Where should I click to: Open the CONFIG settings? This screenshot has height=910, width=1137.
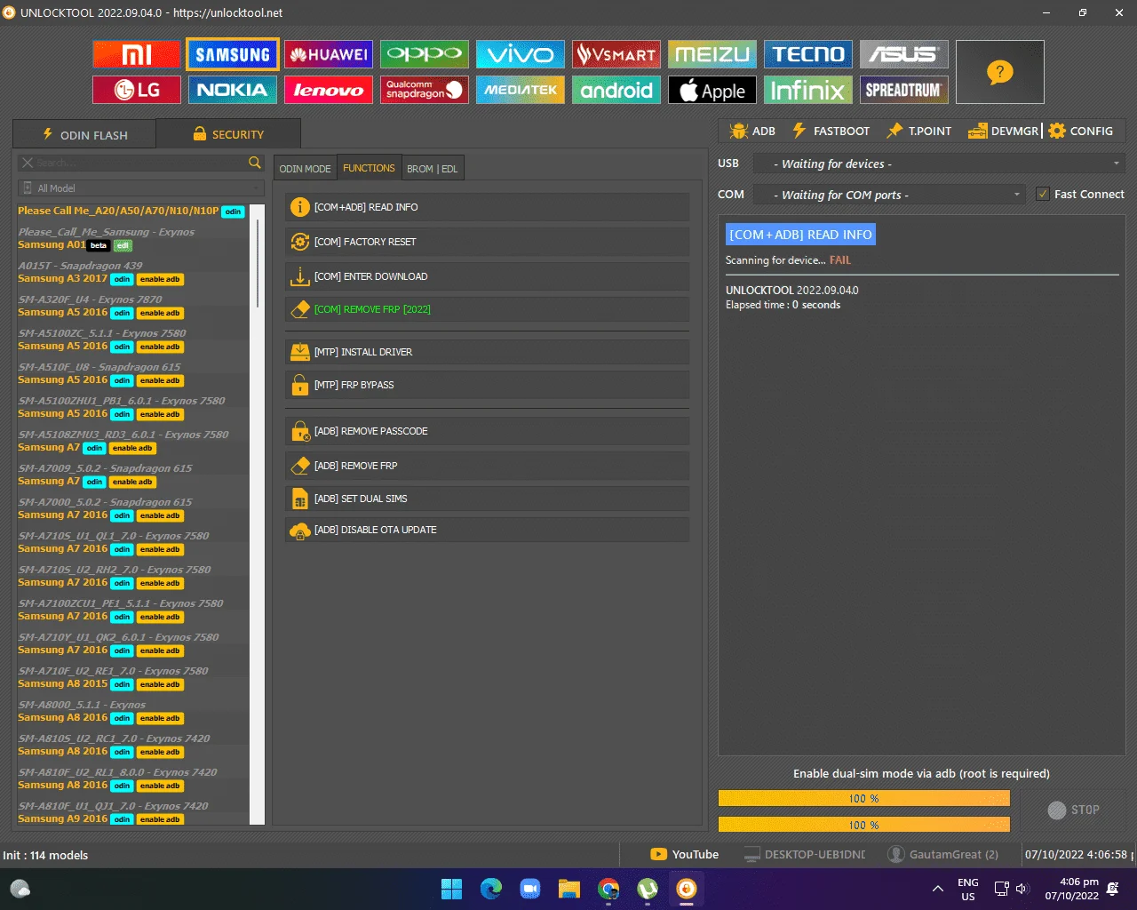1080,131
